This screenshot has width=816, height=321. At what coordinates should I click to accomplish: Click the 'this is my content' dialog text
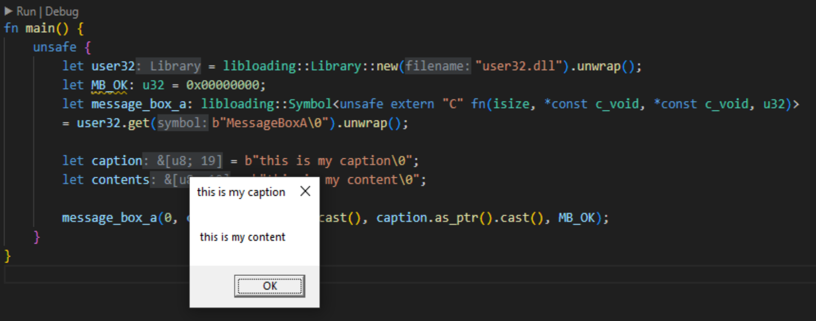point(242,237)
